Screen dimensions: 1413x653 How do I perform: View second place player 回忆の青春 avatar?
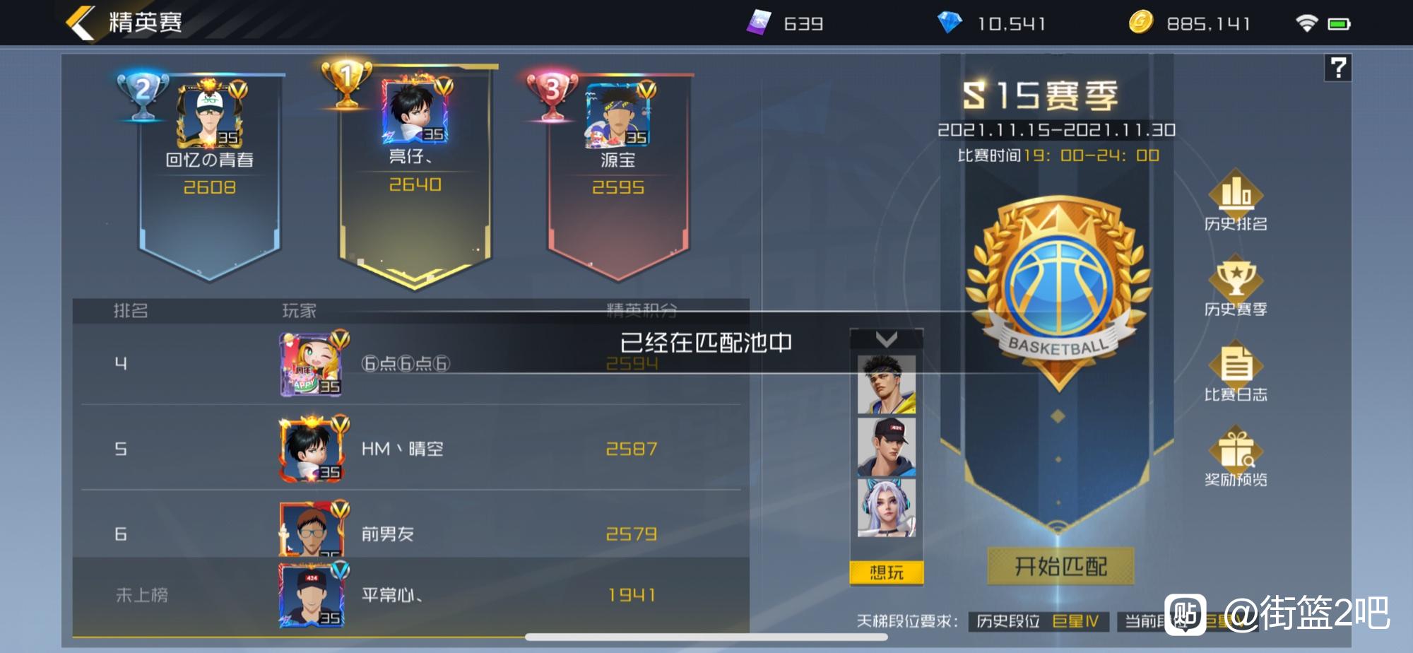click(209, 115)
